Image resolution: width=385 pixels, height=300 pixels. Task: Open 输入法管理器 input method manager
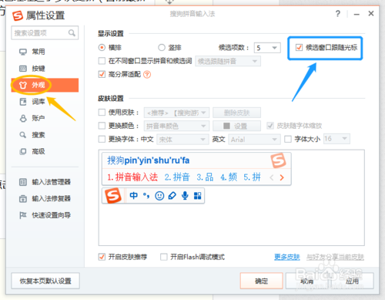coord(45,182)
